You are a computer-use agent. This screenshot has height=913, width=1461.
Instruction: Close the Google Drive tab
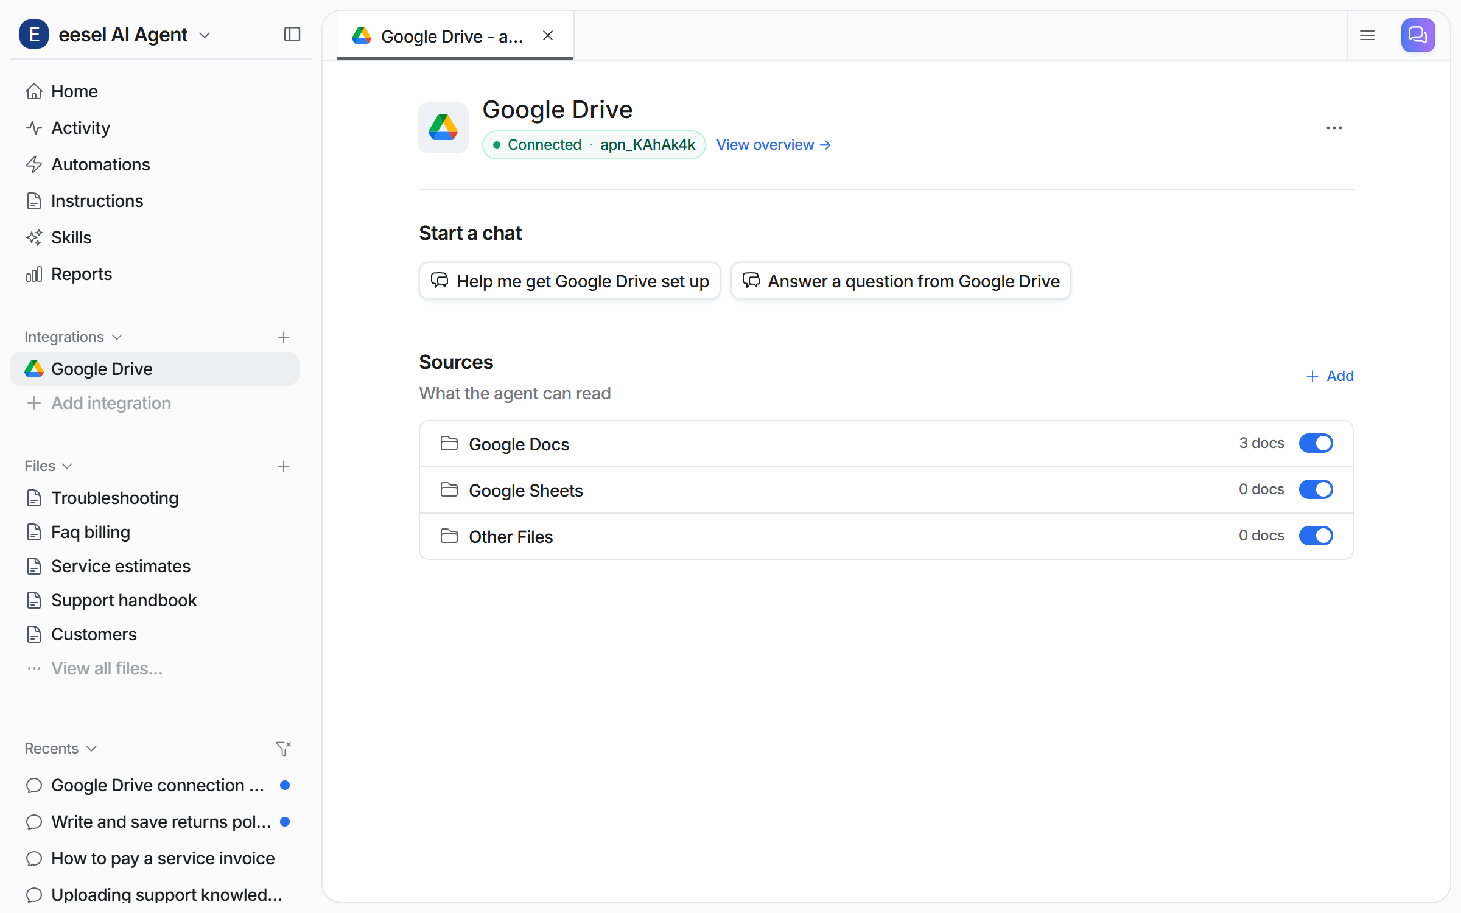[548, 36]
